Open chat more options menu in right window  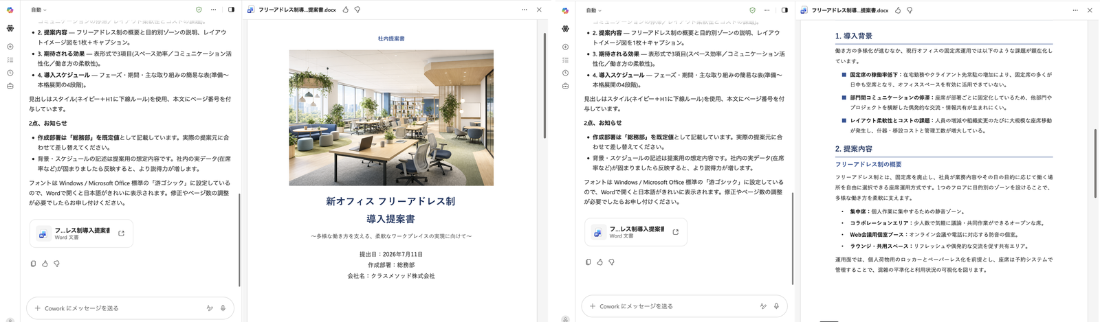(x=768, y=10)
